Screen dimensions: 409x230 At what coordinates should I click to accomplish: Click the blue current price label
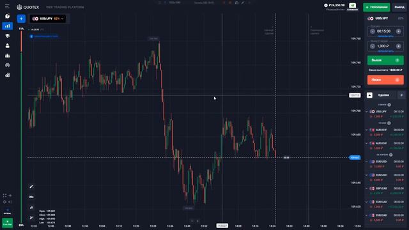click(x=355, y=158)
